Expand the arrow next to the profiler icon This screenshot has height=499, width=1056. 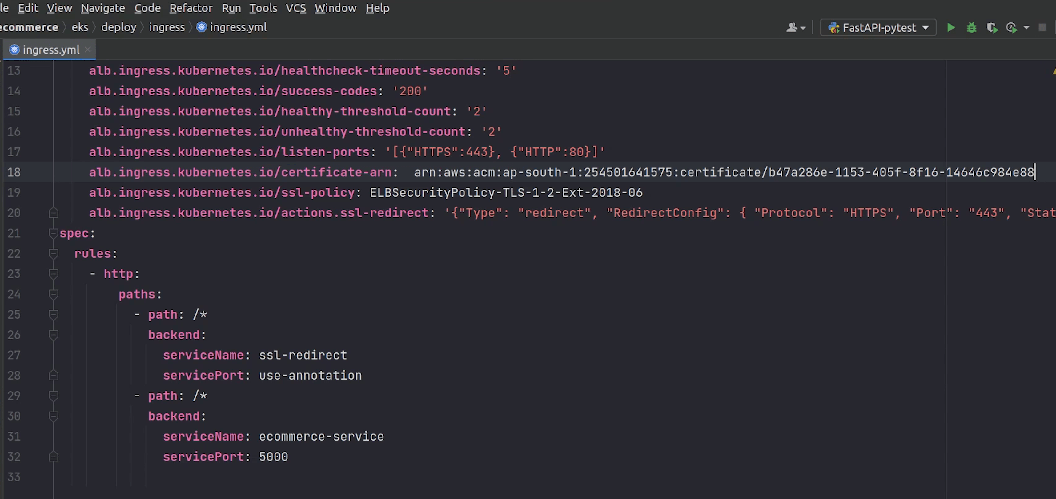[1026, 27]
